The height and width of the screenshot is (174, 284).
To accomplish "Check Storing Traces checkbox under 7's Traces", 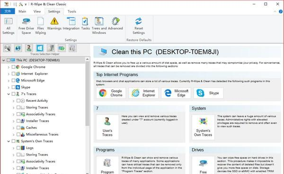I will 18,108.
